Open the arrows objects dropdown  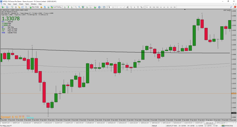pyautogui.click(x=142, y=7)
